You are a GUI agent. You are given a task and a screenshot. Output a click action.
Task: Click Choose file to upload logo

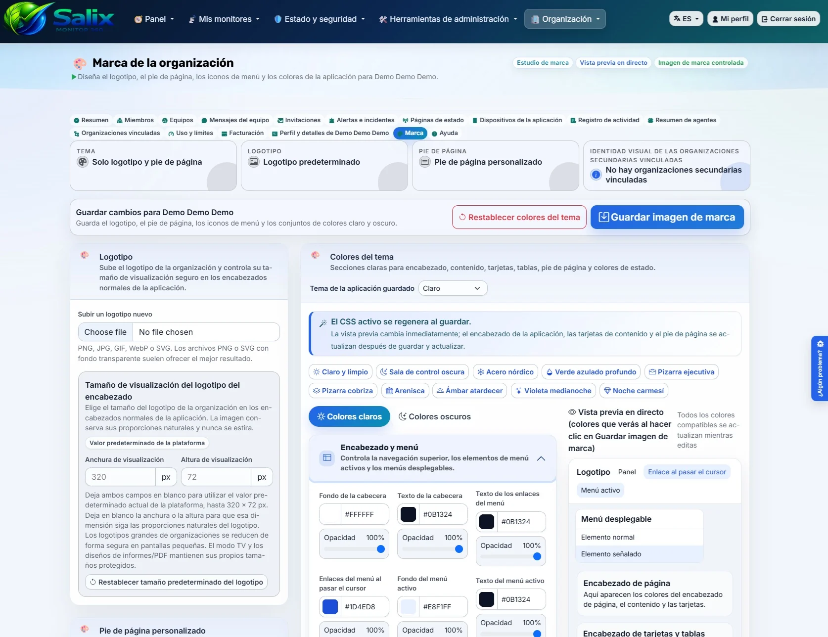point(105,332)
